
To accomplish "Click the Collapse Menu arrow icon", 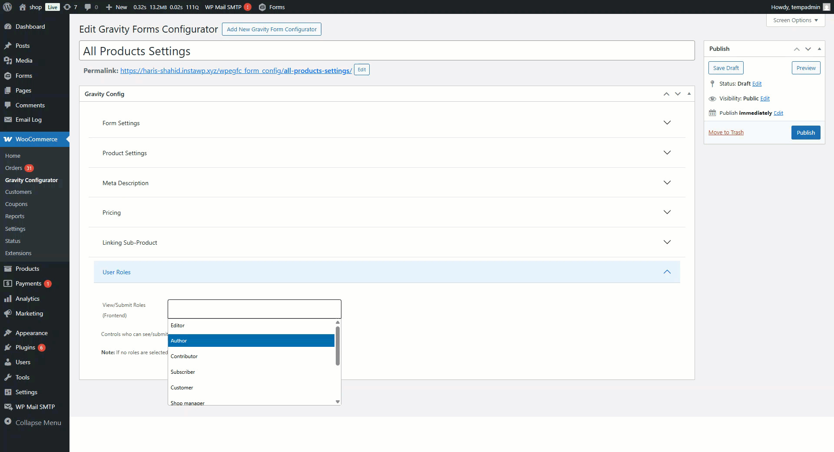I will [8, 422].
